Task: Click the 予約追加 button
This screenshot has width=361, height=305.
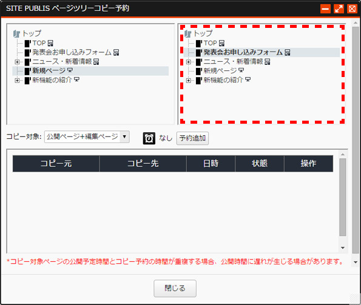Action: (x=192, y=138)
